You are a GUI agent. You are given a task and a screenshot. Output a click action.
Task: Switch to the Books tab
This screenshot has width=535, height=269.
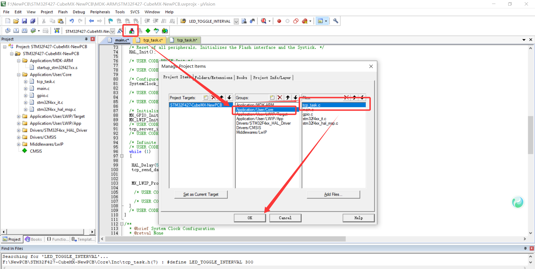[x=242, y=77]
